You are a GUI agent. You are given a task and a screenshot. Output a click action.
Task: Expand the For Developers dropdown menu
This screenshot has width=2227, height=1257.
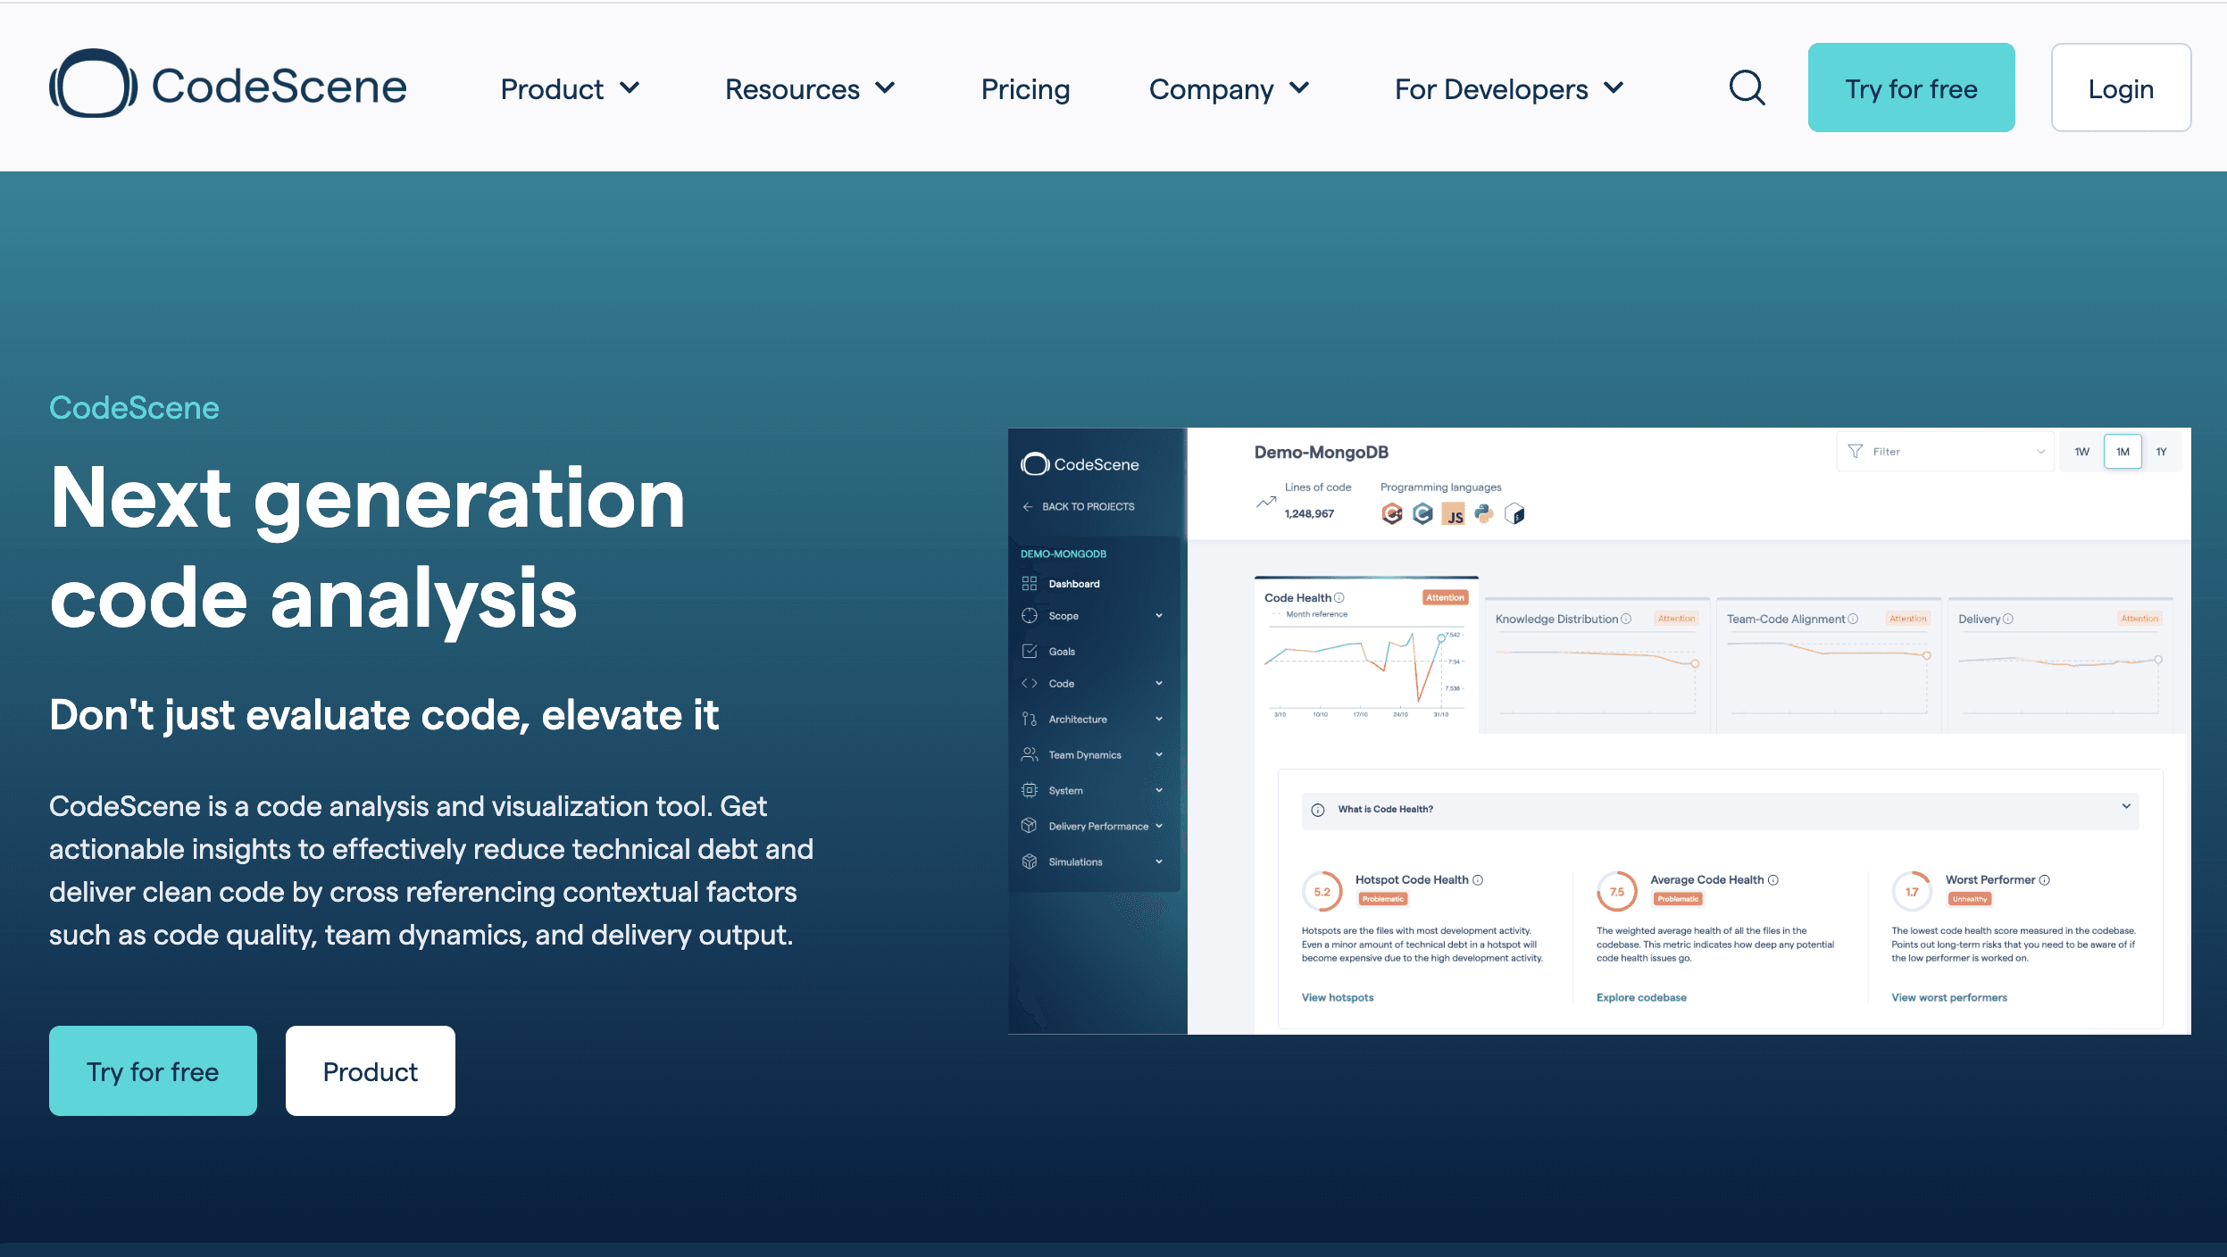[x=1509, y=88]
